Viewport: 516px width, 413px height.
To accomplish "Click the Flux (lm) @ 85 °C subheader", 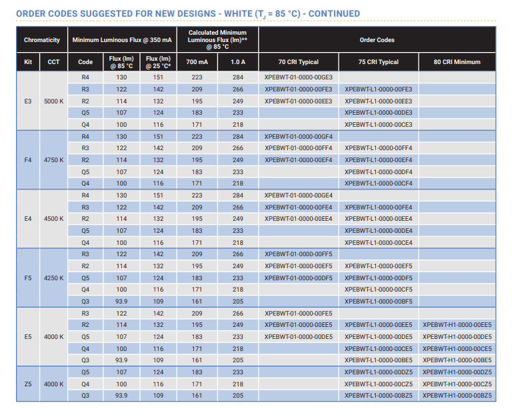I will 121,62.
